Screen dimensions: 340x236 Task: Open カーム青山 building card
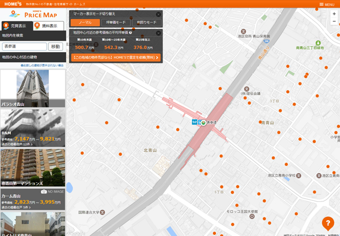point(33,199)
